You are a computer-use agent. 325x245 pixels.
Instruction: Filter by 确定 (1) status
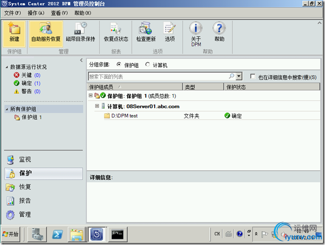(x=27, y=83)
